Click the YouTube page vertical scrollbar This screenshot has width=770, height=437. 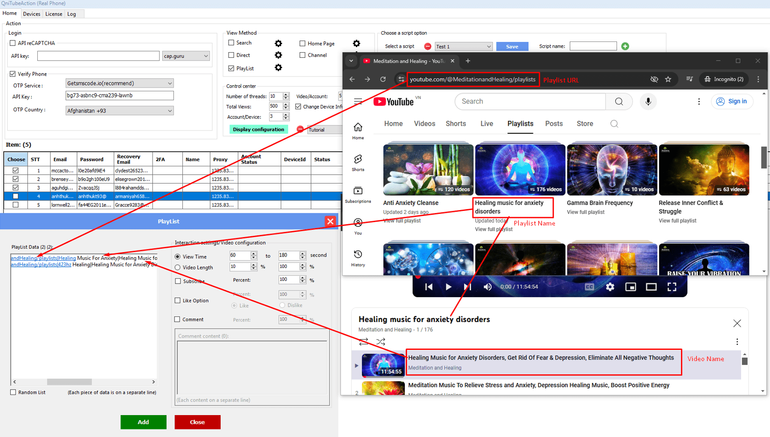(x=763, y=157)
